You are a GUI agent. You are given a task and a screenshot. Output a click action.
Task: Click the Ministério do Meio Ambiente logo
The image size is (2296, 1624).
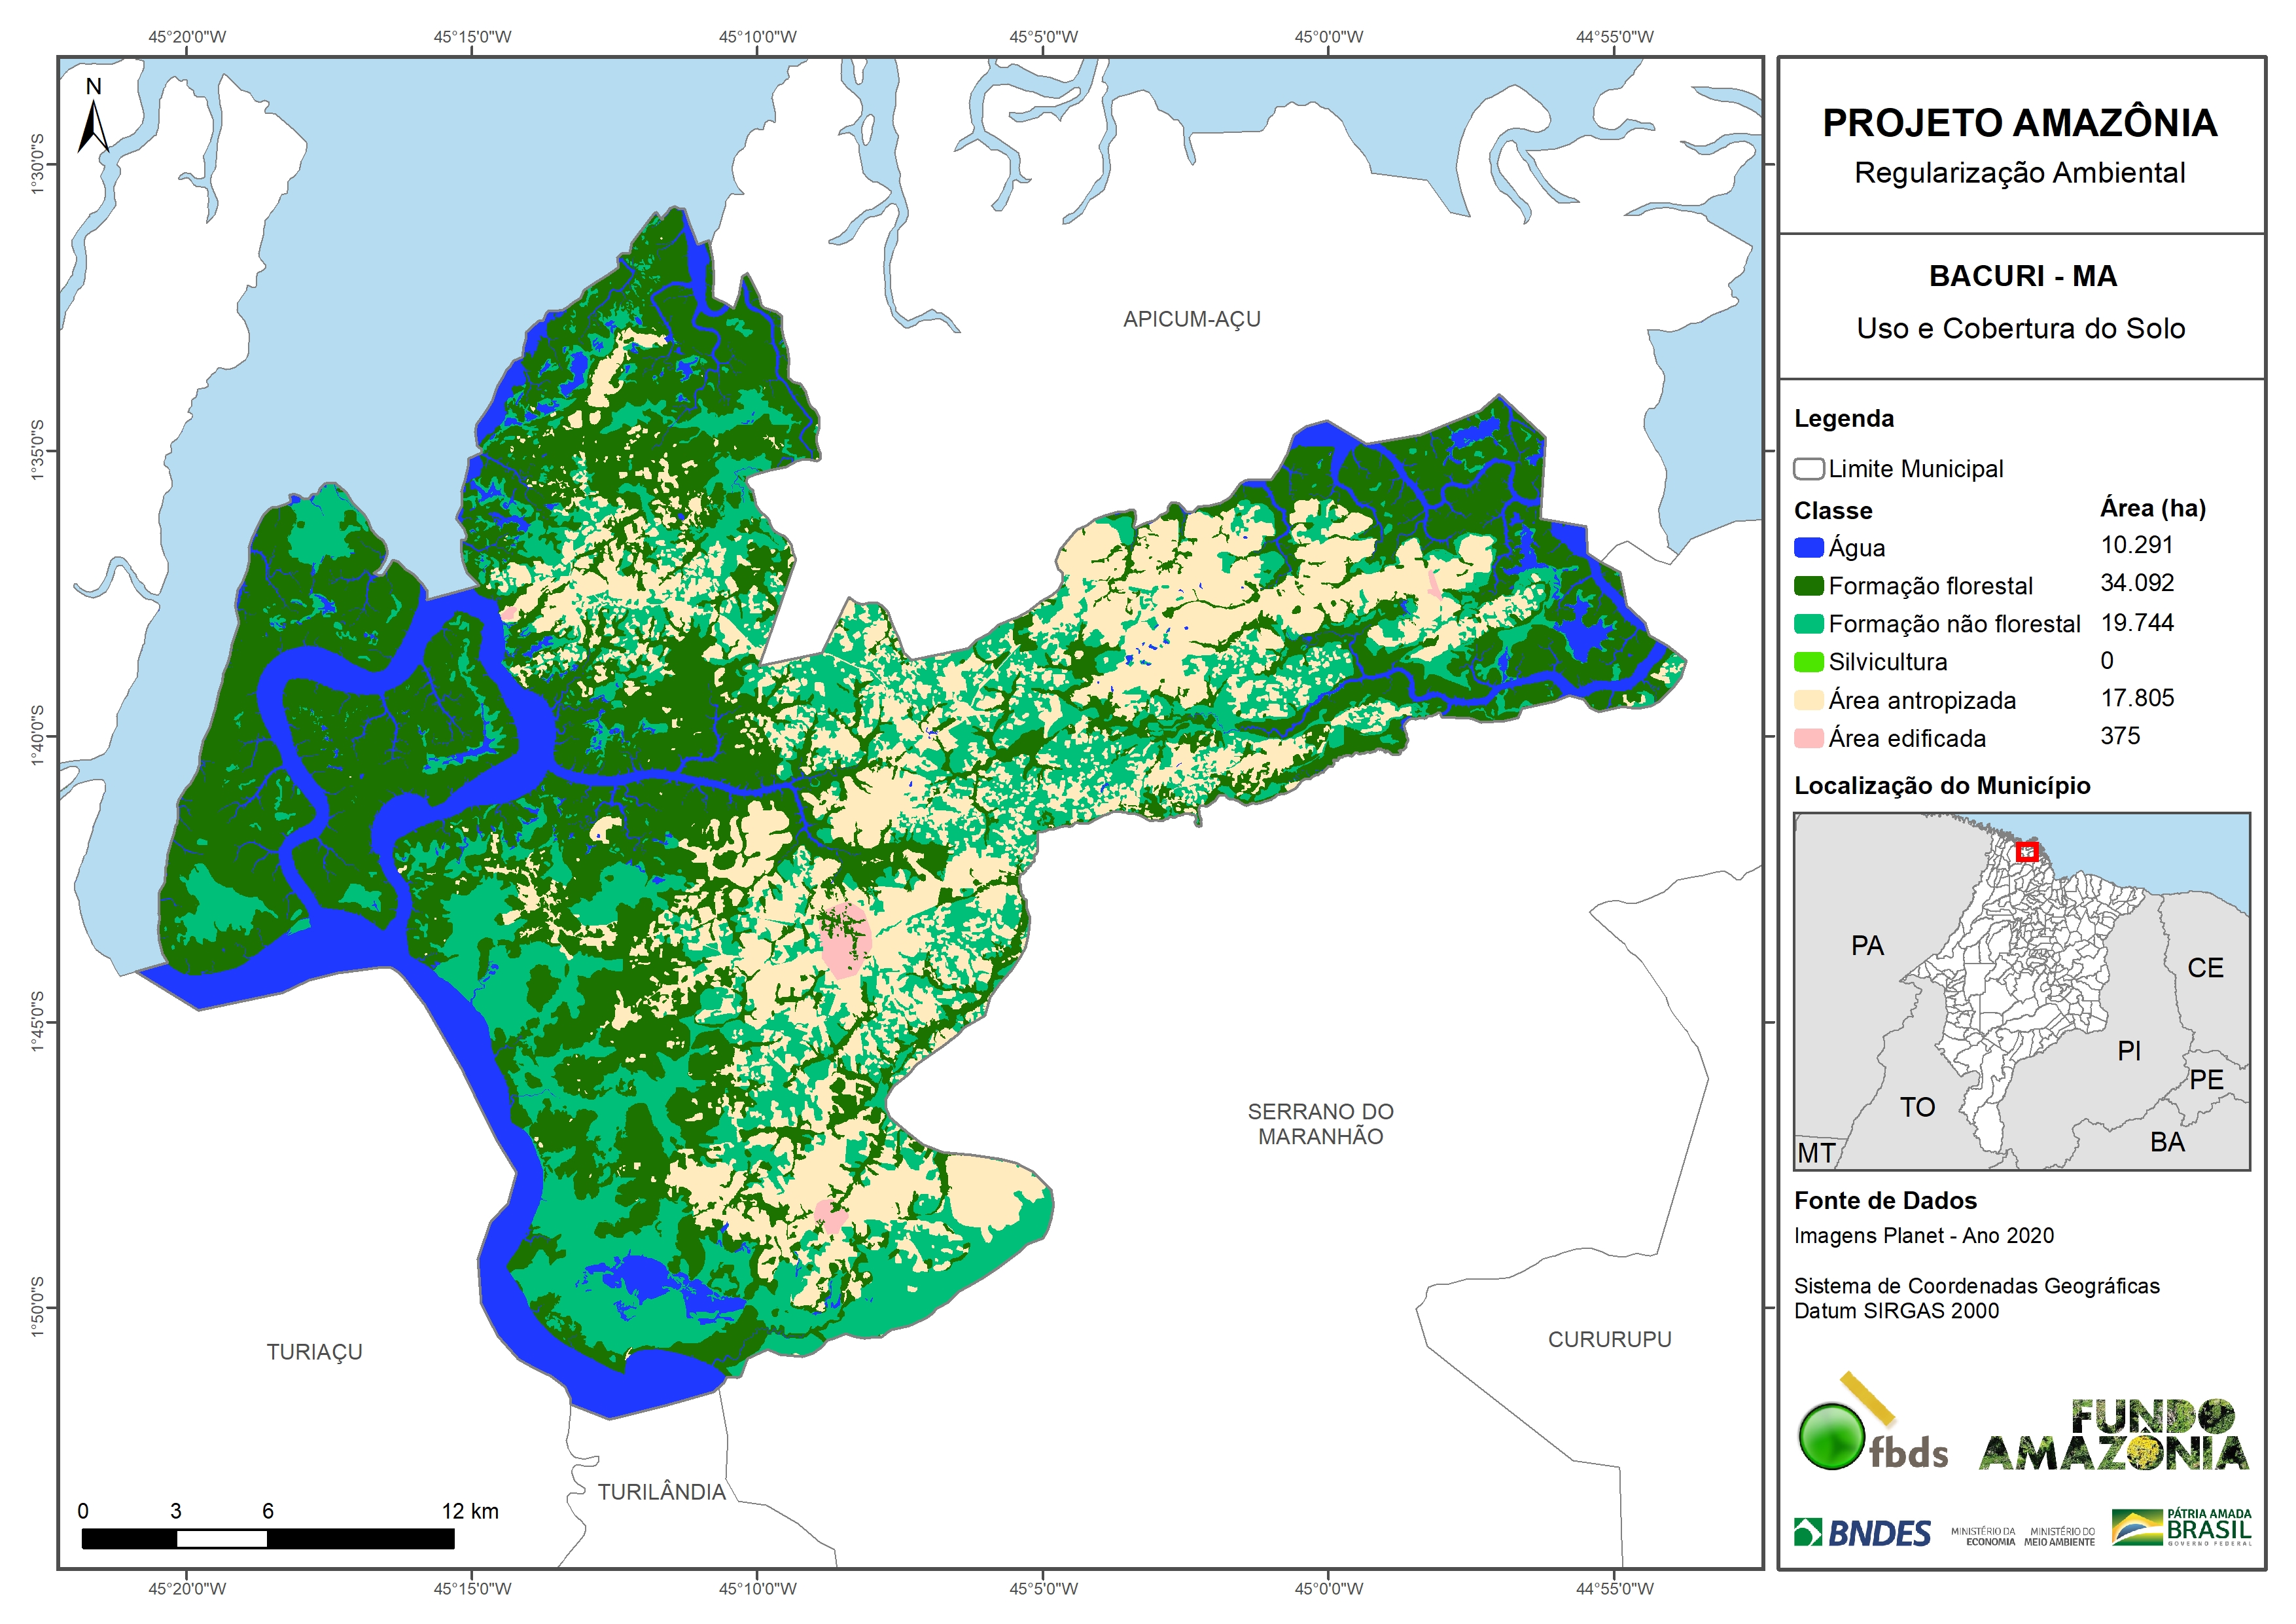[2059, 1536]
